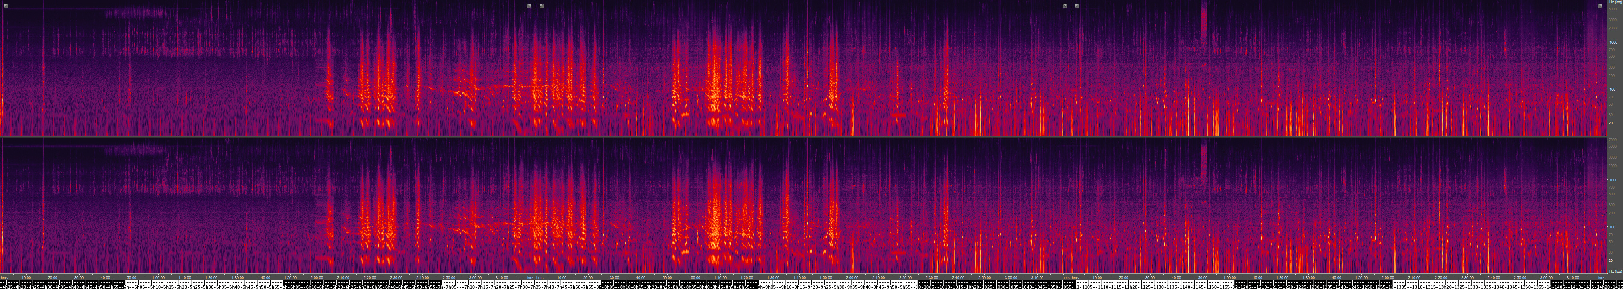
Task: Click fade-out handle of leftmost spectrogram segment
Action: 529,6
